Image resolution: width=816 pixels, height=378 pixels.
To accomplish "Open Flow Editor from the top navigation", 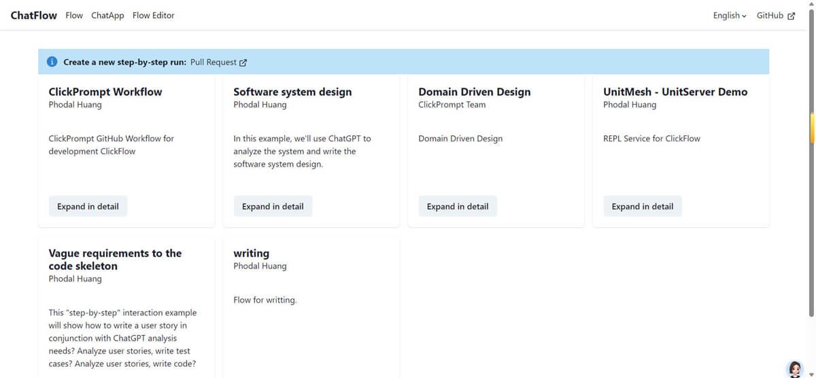I will 153,16.
